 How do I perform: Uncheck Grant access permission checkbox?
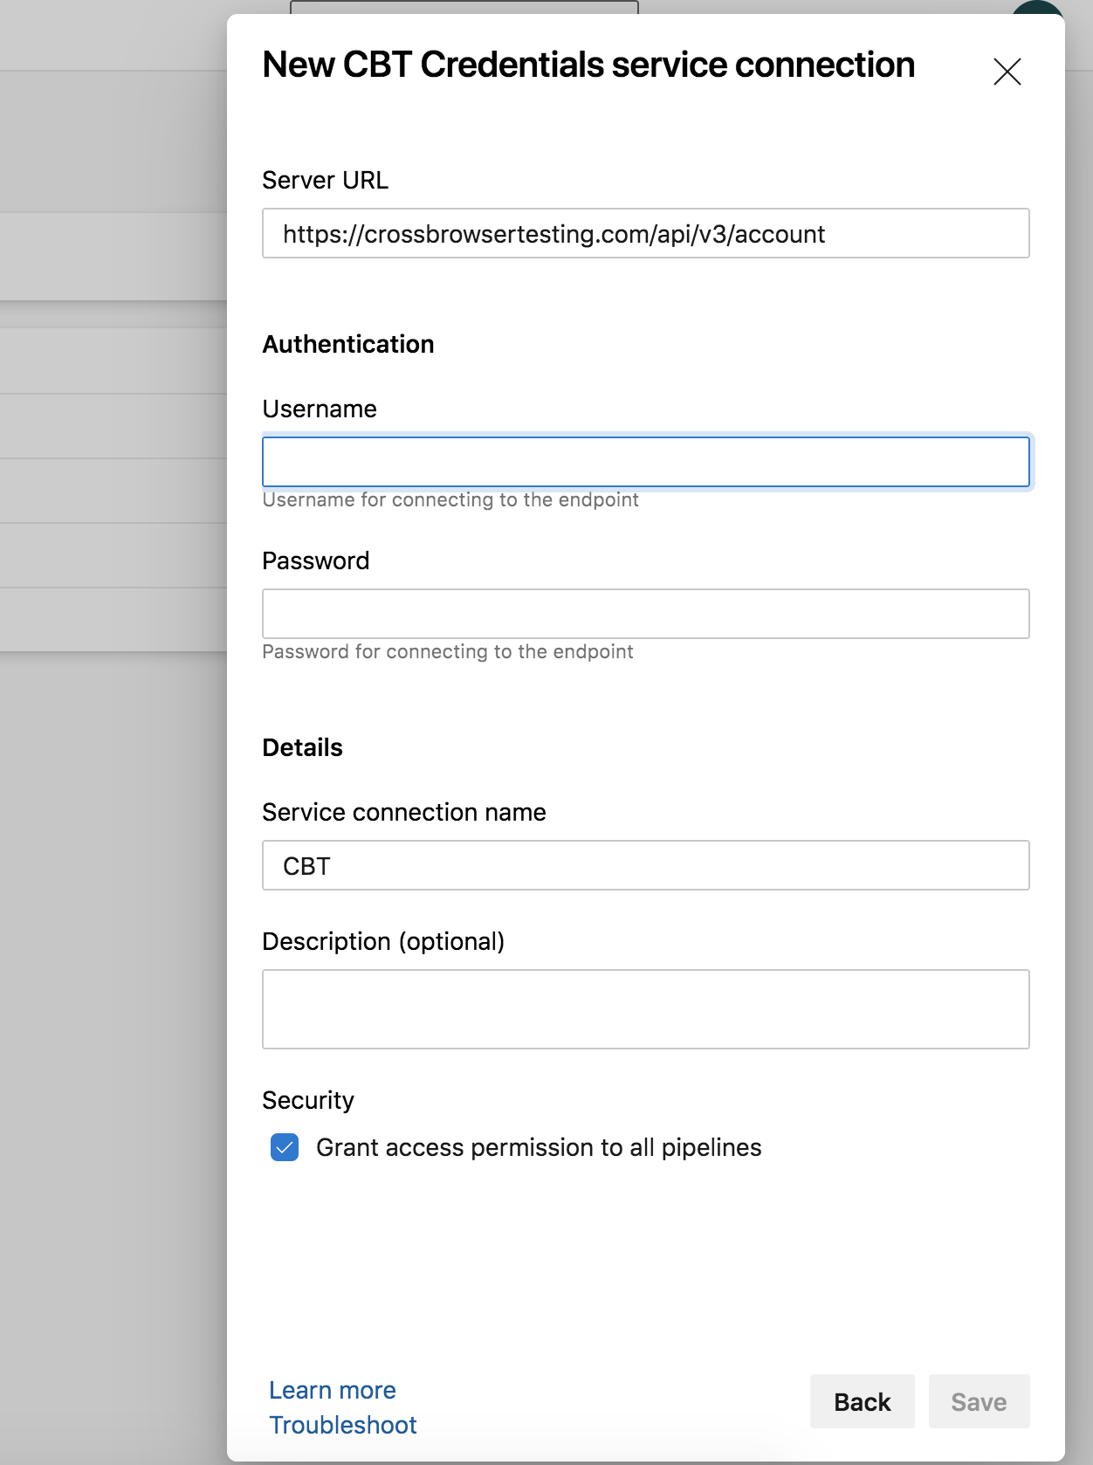(285, 1147)
